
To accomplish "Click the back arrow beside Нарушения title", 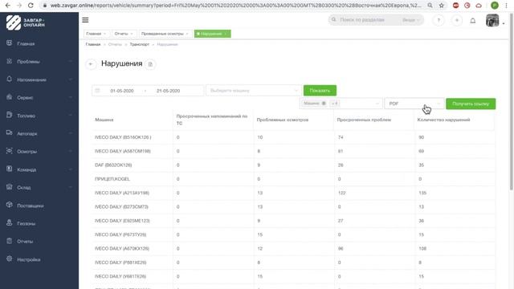I will tap(91, 64).
